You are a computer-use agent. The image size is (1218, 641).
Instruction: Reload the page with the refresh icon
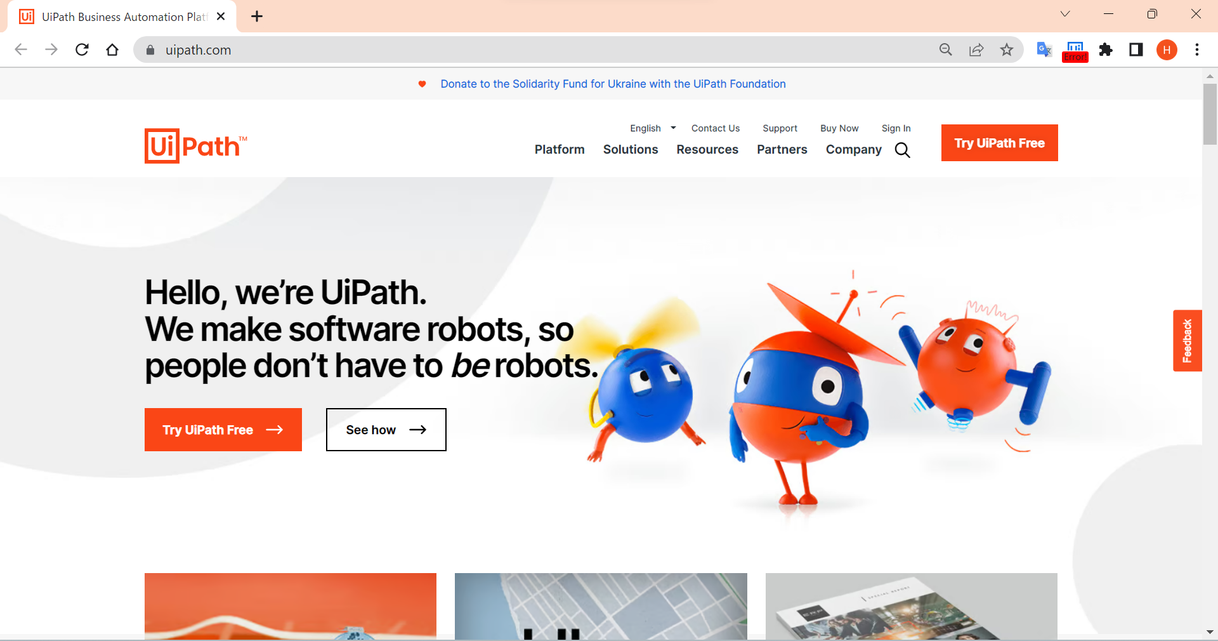click(82, 50)
